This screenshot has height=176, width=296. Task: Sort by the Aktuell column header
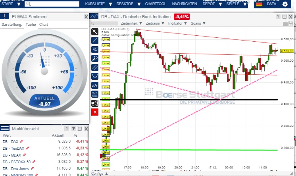pyautogui.click(x=58, y=135)
